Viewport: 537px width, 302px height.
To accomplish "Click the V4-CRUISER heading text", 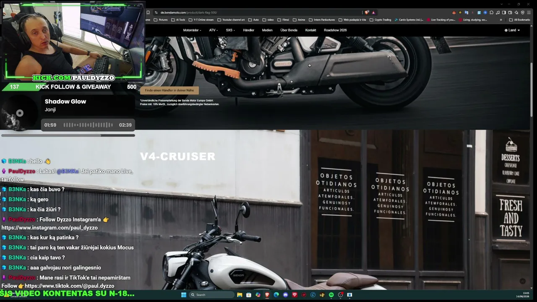I will tap(177, 156).
